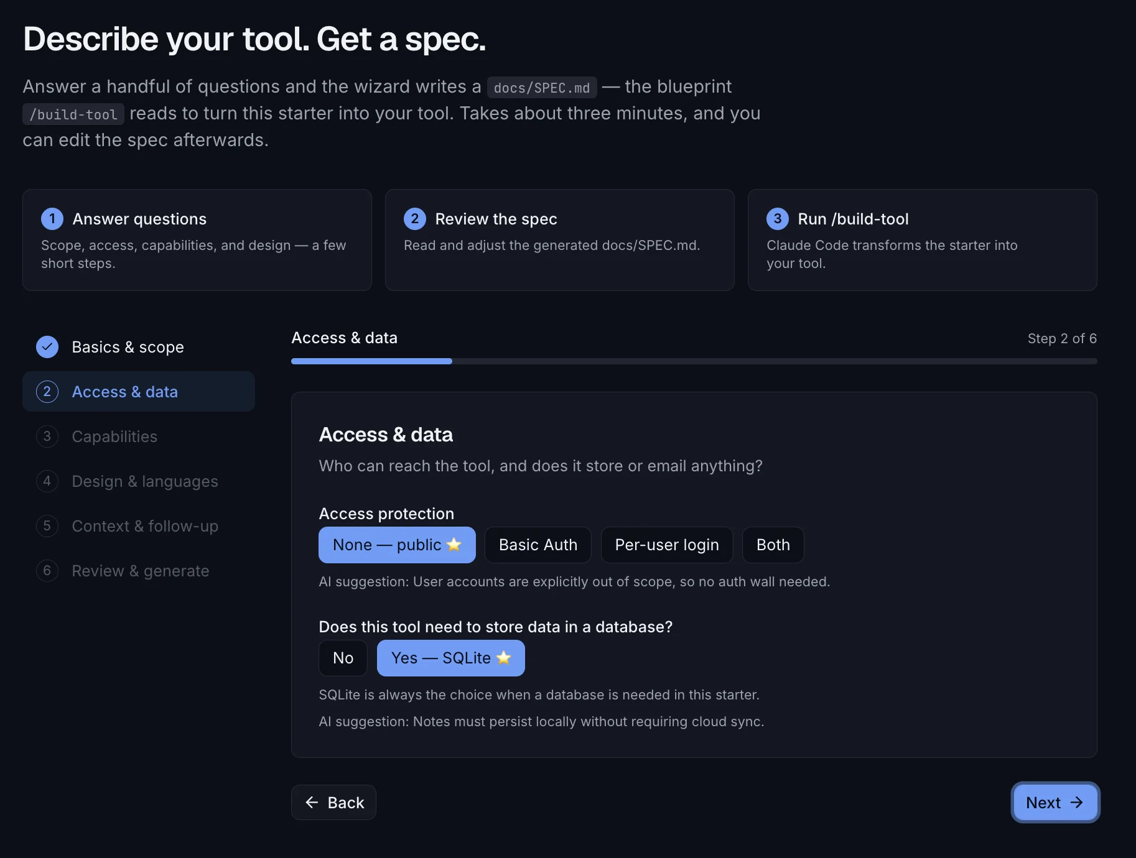
Task: Choose Both for access protection
Action: pyautogui.click(x=773, y=545)
